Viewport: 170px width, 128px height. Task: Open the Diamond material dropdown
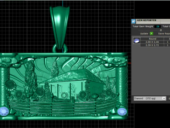(x=150, y=98)
